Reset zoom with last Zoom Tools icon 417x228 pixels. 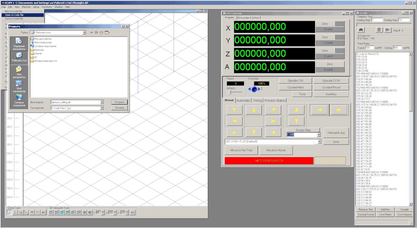pyautogui.click(x=43, y=212)
